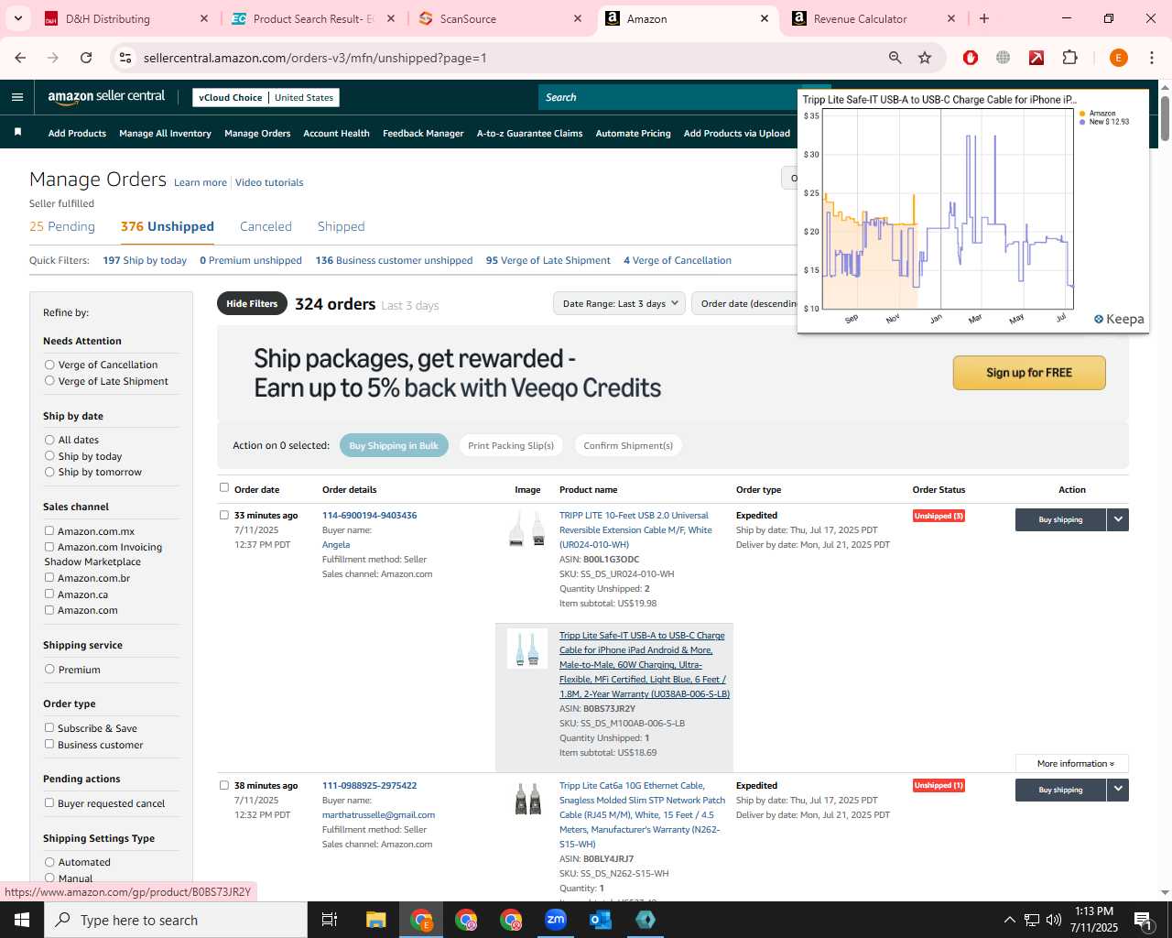Click Sign up for FREE button
Image resolution: width=1172 pixels, height=938 pixels.
click(x=1029, y=373)
